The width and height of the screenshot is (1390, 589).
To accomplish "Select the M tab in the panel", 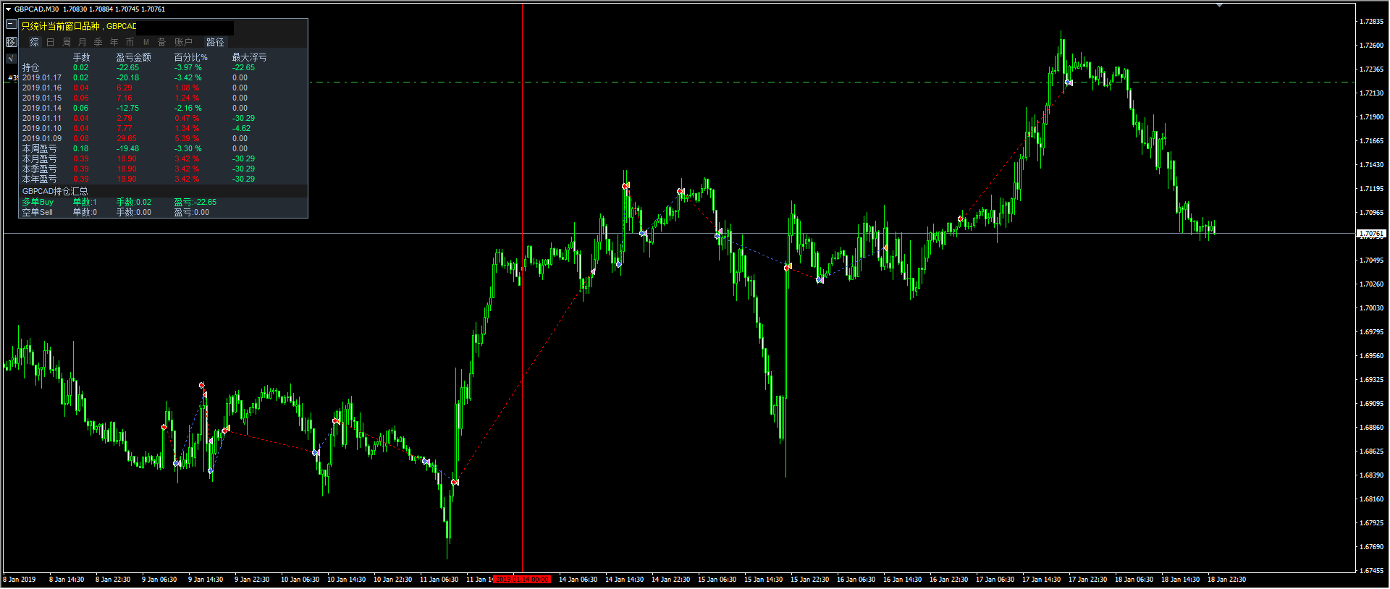I will click(x=146, y=42).
